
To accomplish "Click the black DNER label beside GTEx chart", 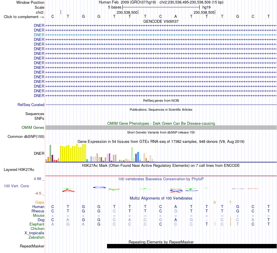I will pos(39,153).
